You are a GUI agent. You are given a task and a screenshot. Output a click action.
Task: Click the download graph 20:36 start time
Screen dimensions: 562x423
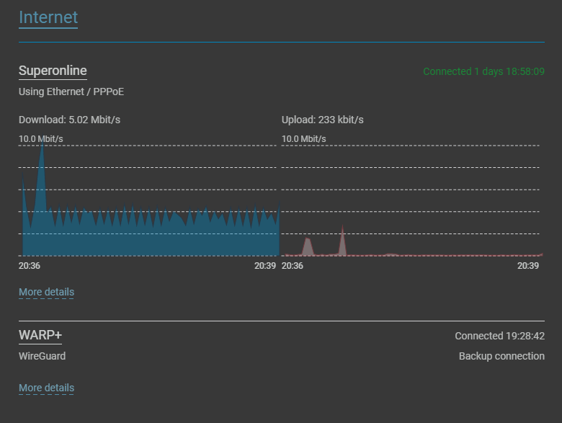point(30,266)
